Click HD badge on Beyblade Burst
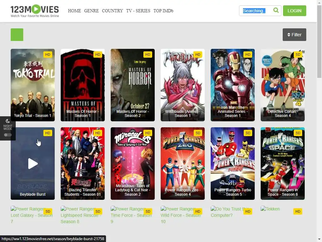 [x=48, y=133]
